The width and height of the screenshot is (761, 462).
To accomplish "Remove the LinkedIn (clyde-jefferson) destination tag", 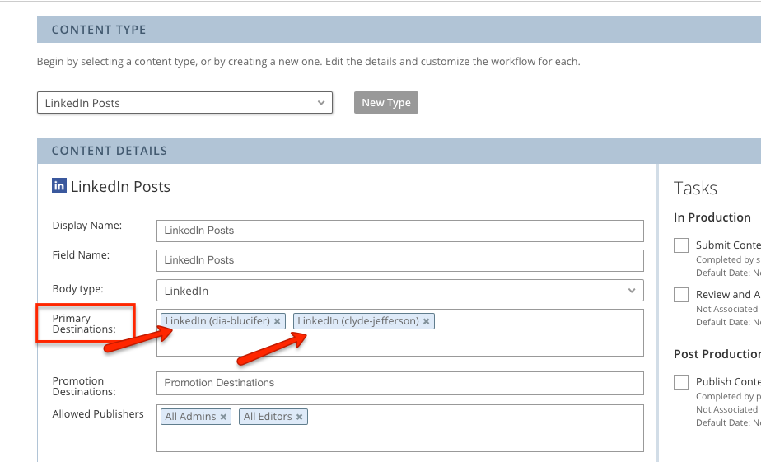I will (x=426, y=321).
